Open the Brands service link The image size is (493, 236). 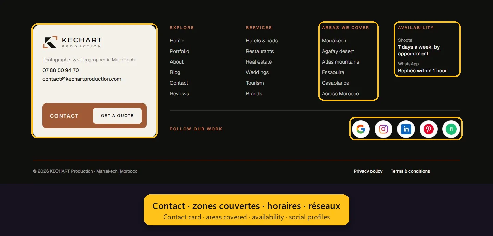point(254,94)
